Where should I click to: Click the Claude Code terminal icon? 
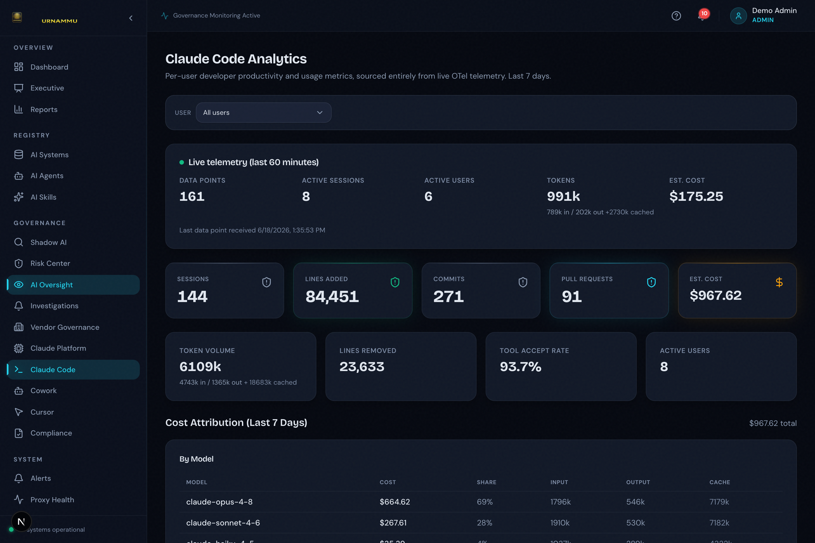19,370
